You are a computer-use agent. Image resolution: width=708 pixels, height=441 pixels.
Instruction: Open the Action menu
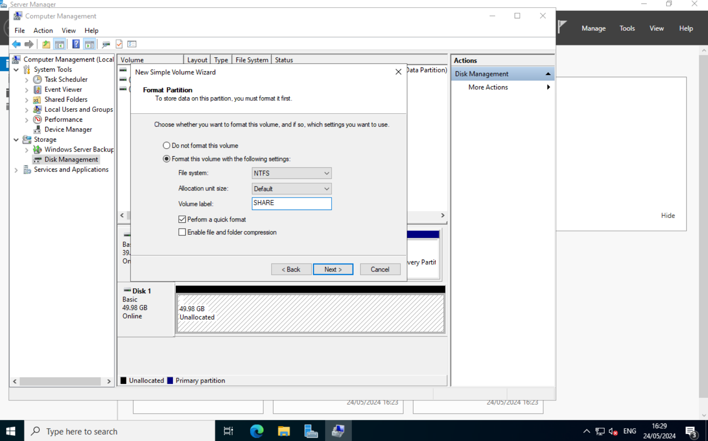(x=43, y=30)
